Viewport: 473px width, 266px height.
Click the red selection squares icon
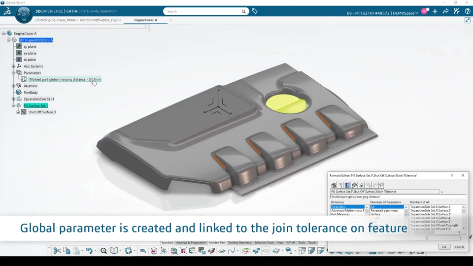pyautogui.click(x=183, y=251)
